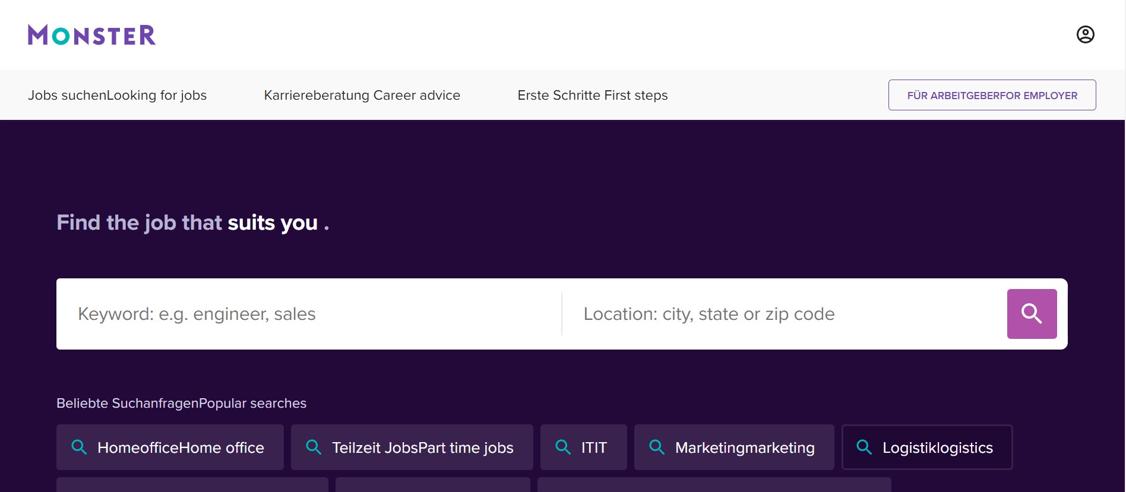
Task: Click the Monster logo
Action: pos(91,35)
